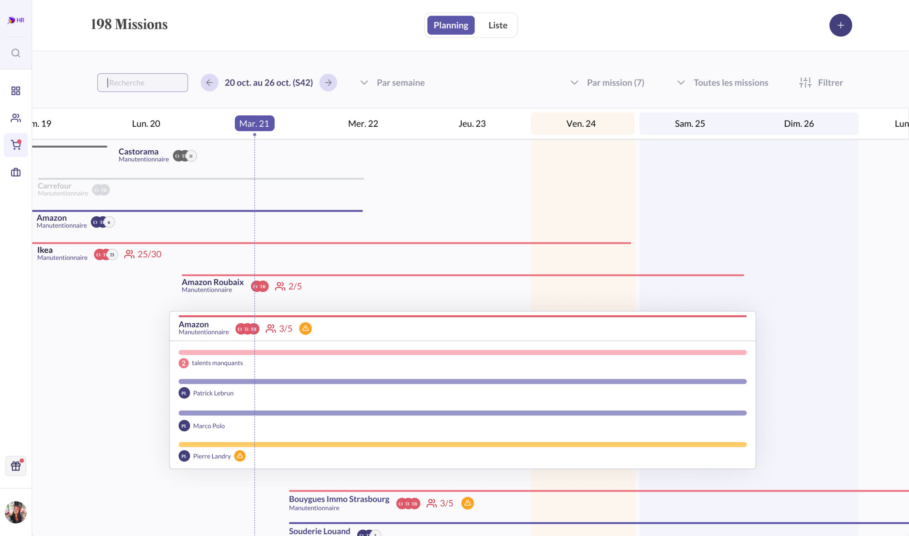Switch to Planning view

point(451,25)
